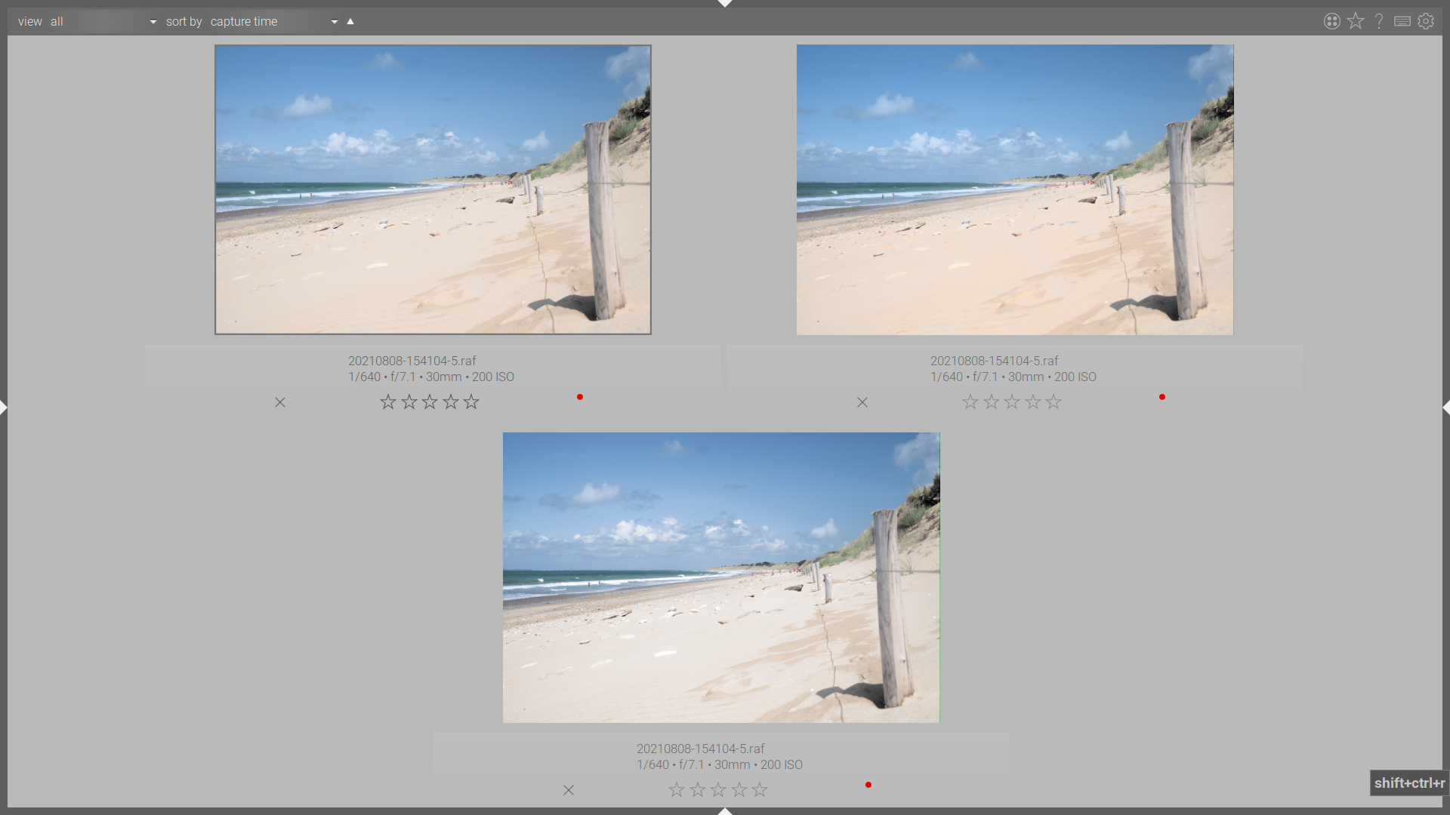
Task: Reject the bottom image with X
Action: pyautogui.click(x=569, y=790)
